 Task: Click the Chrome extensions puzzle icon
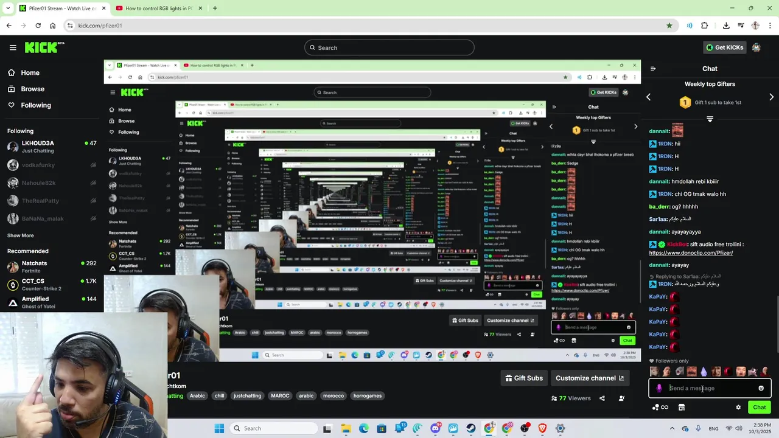pyautogui.click(x=705, y=26)
